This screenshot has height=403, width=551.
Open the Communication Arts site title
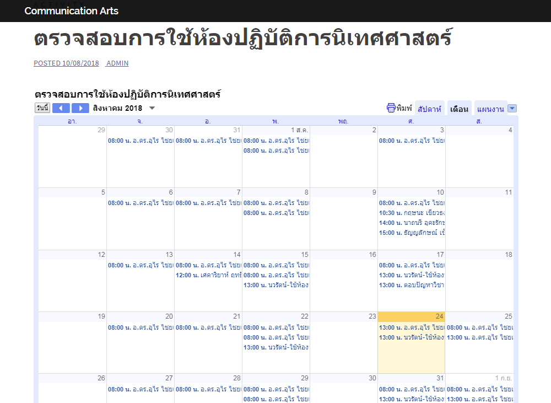pos(71,11)
